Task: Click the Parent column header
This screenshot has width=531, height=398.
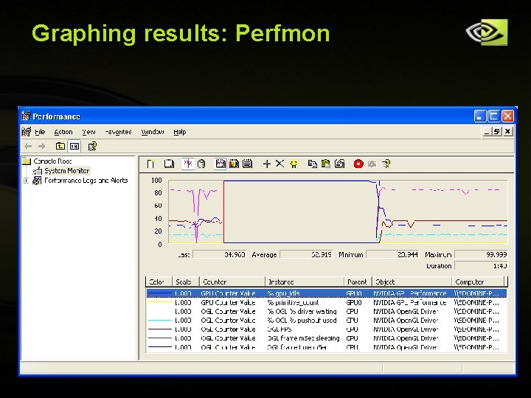Action: [x=358, y=282]
